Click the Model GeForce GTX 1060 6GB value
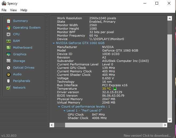 pos(120,50)
